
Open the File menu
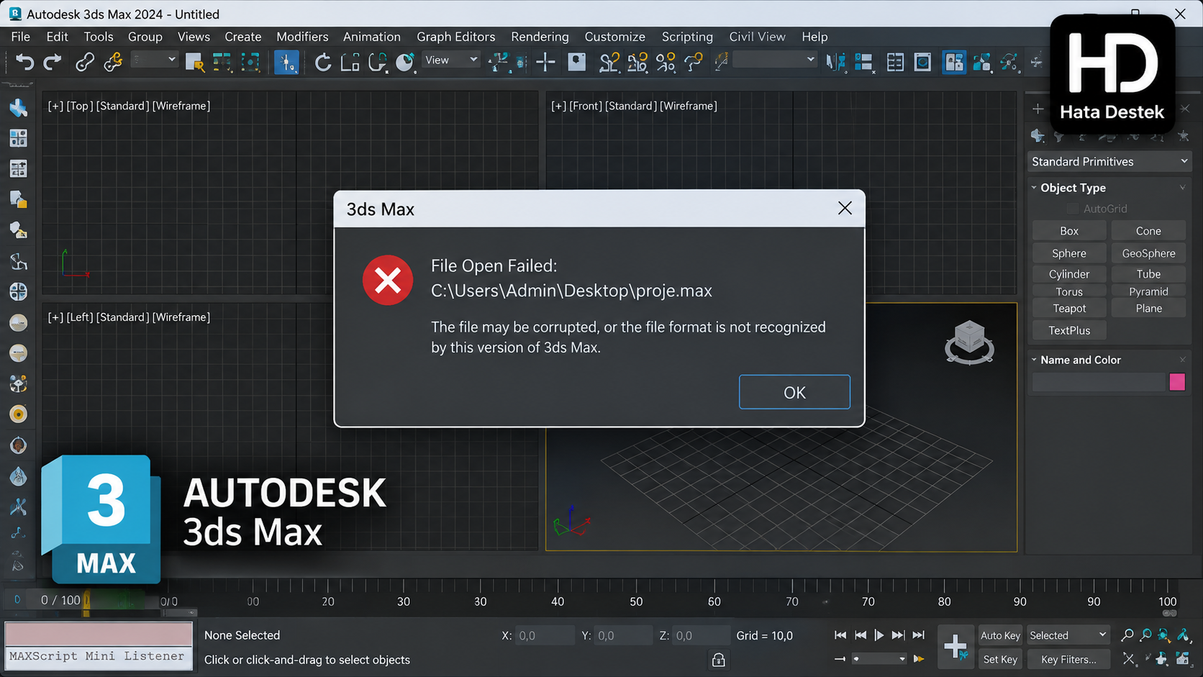pyautogui.click(x=20, y=37)
